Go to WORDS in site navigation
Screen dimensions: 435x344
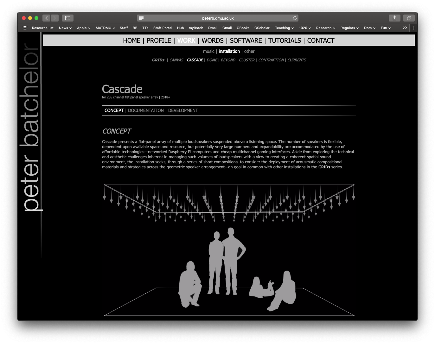click(213, 41)
